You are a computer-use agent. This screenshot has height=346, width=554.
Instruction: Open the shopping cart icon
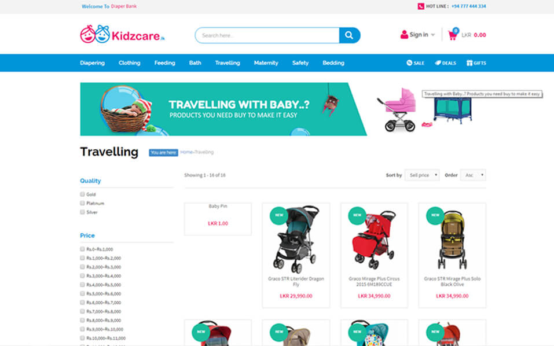click(453, 35)
